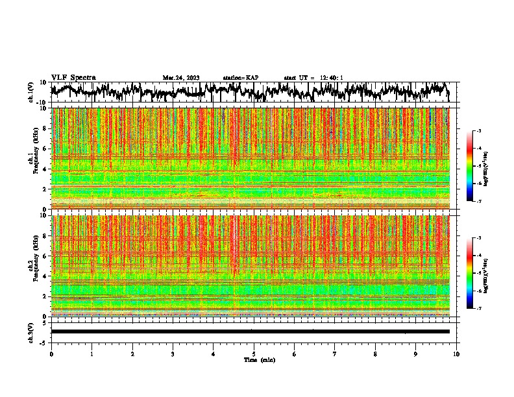Click time axis tick label "7"
This screenshot has height=397, width=514.
[x=335, y=354]
